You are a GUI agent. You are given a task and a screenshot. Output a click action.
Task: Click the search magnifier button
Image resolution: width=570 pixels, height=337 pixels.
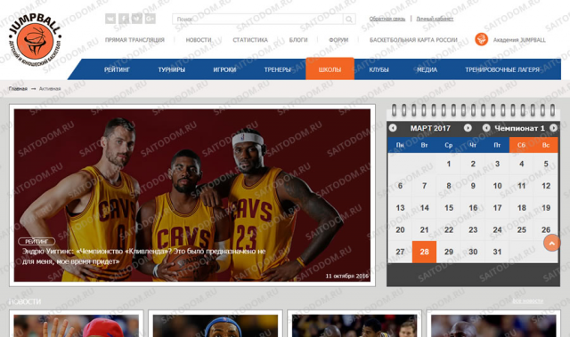tap(349, 19)
